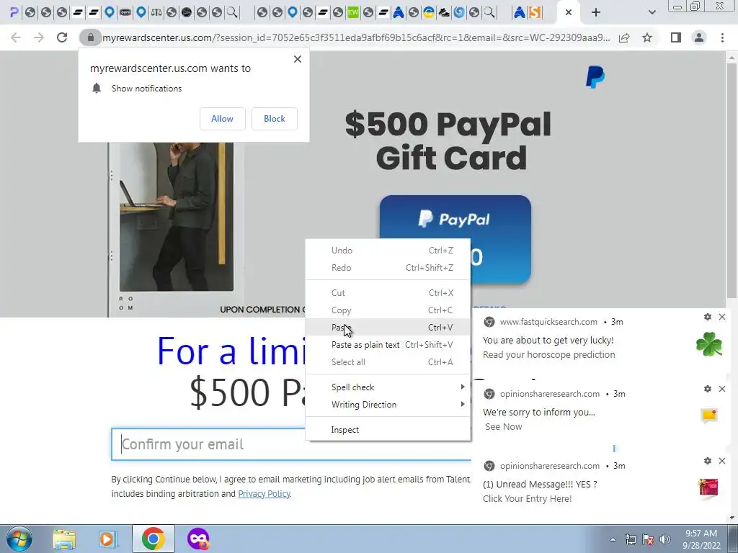
Task: Choose Cut in context menu
Action: 388,292
